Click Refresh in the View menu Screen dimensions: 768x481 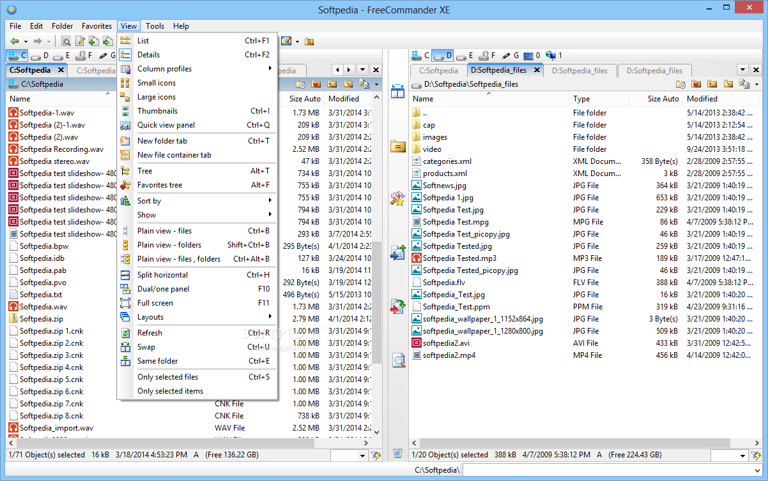pyautogui.click(x=197, y=333)
